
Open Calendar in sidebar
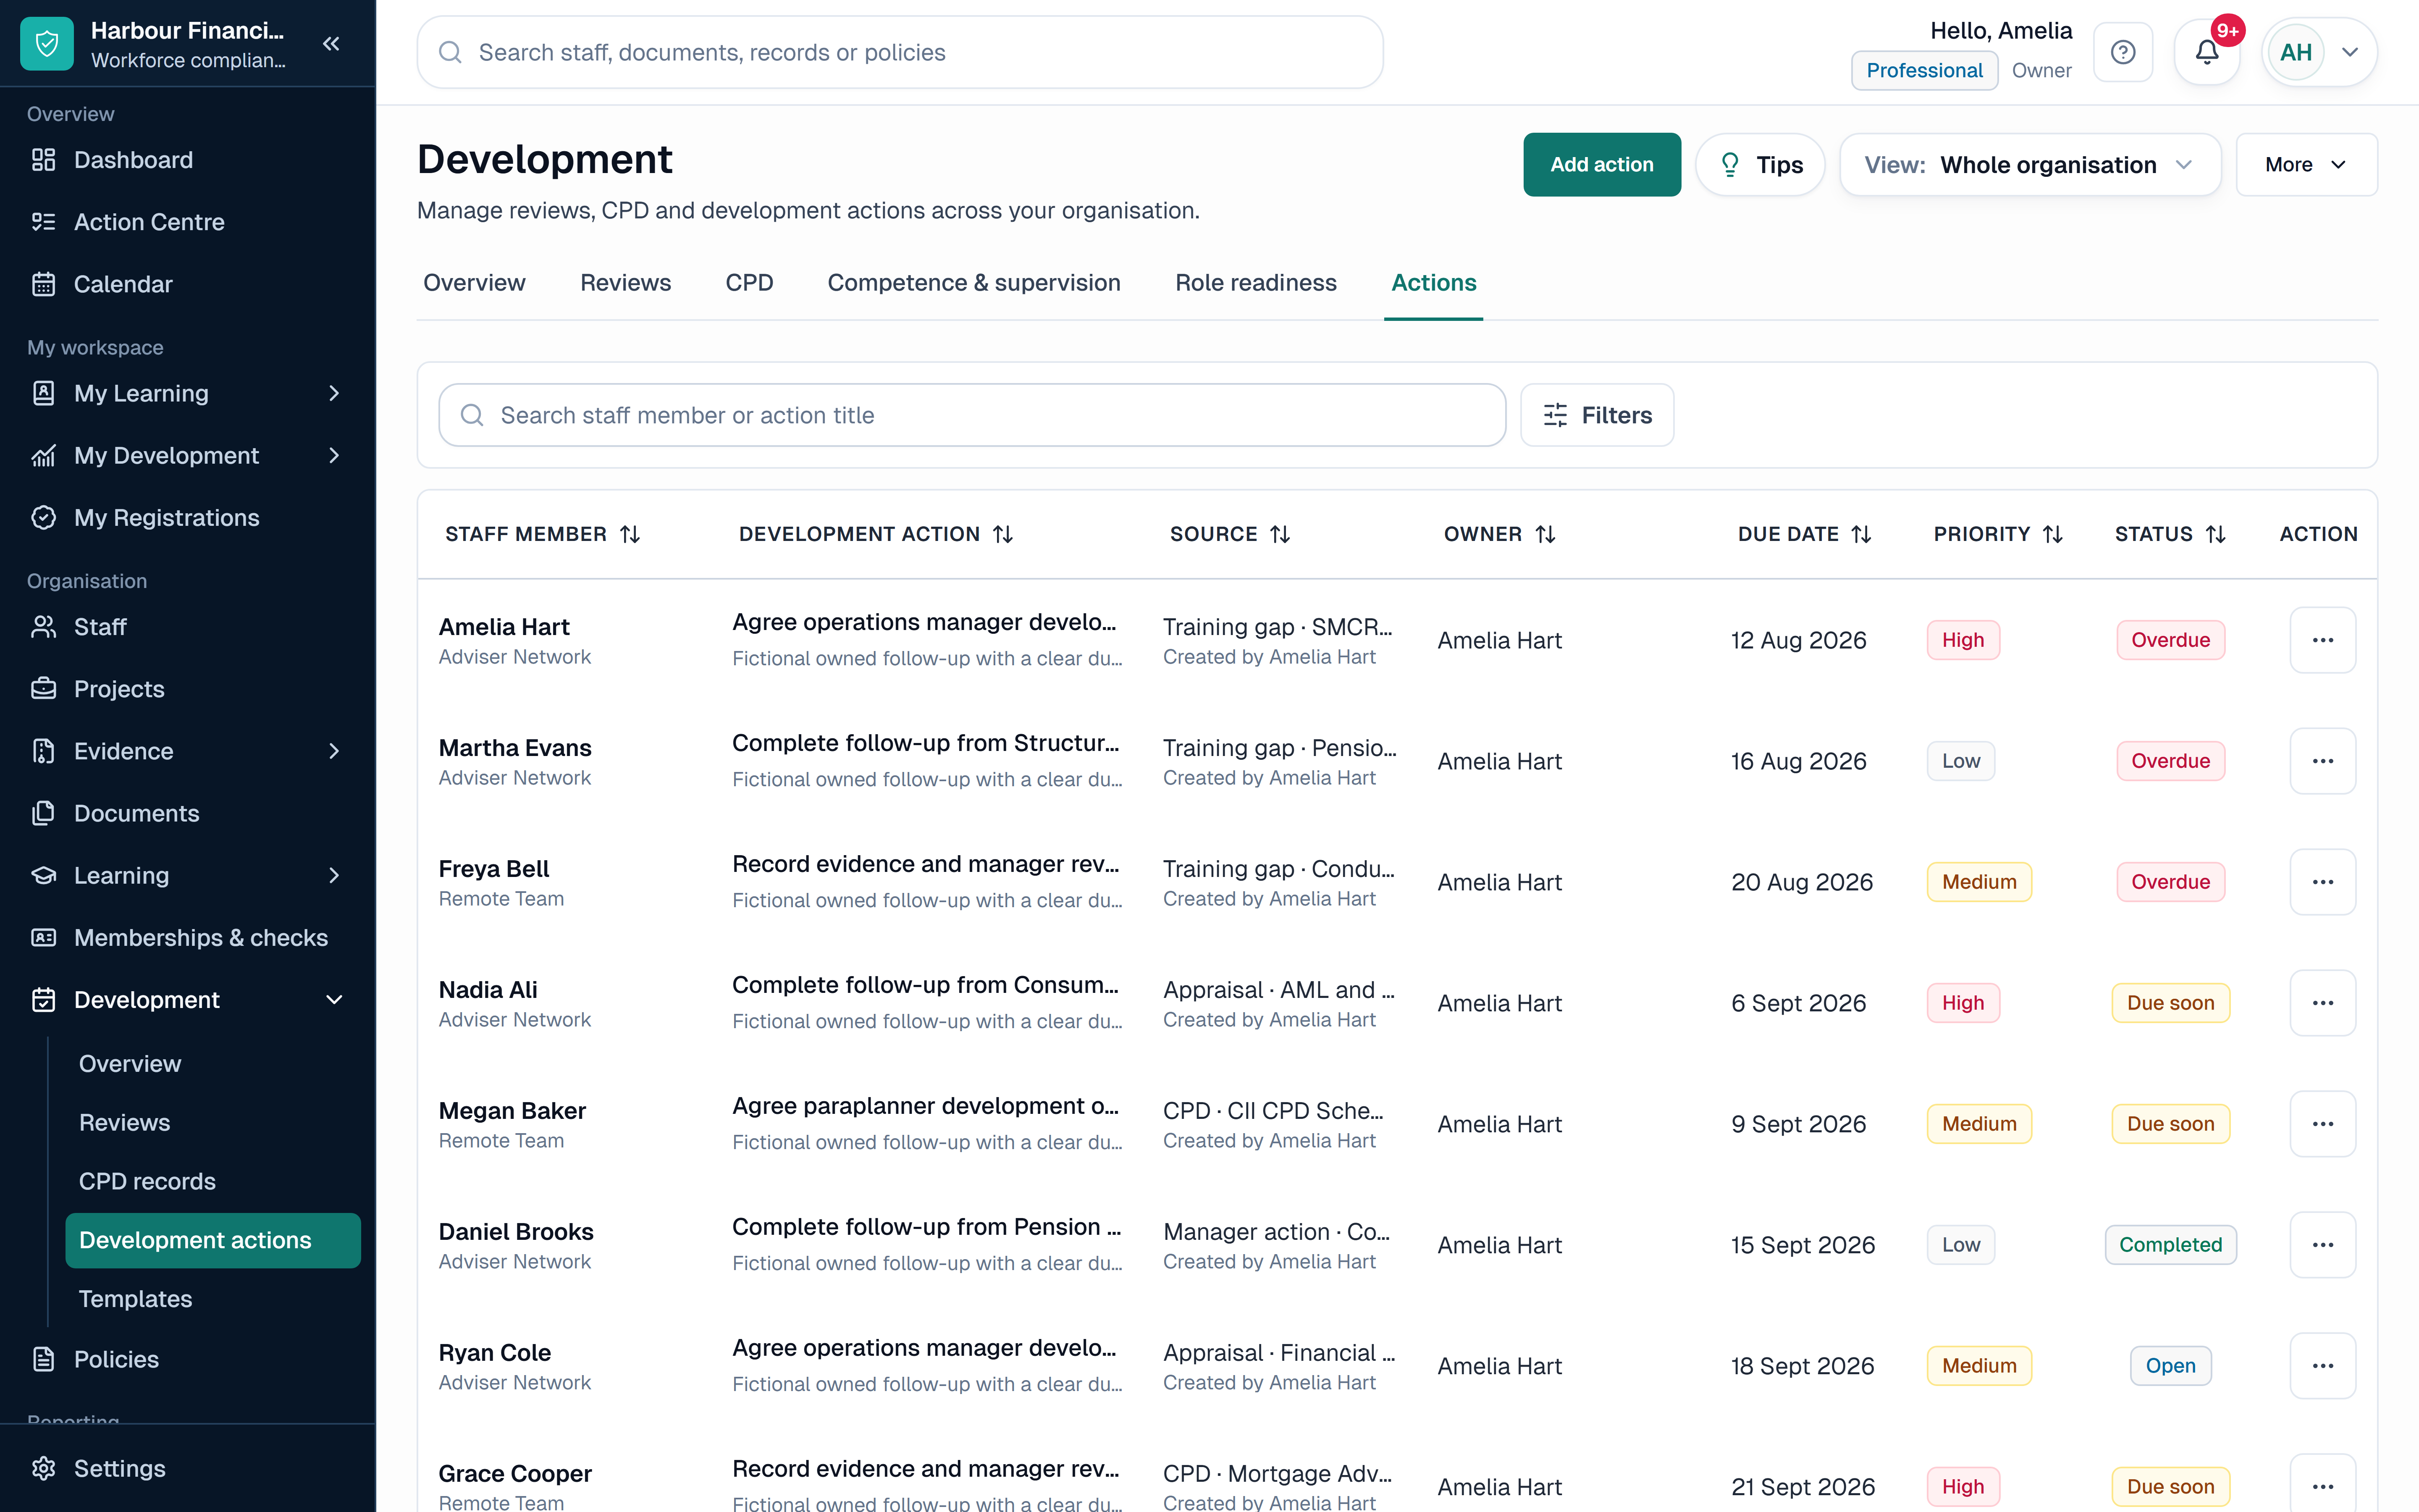point(188,284)
